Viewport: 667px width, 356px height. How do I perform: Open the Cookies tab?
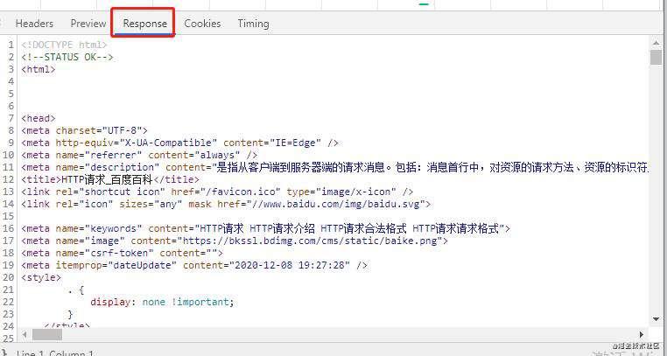[202, 24]
